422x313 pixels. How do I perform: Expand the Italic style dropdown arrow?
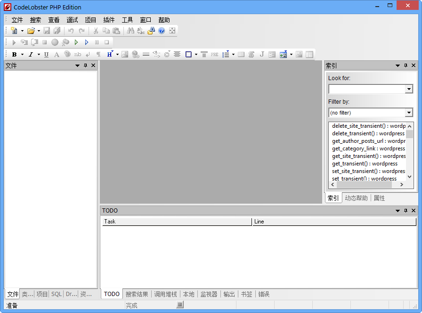[x=39, y=55]
